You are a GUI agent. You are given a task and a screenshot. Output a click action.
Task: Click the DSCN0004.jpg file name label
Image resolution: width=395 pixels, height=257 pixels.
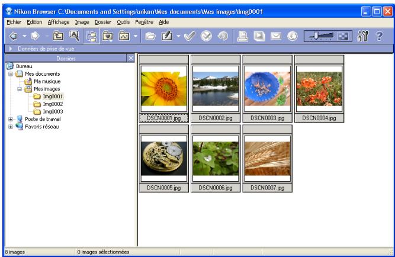(319, 118)
